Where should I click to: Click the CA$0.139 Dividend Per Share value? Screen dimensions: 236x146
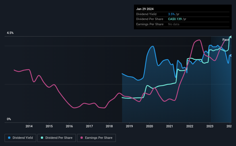point(175,19)
